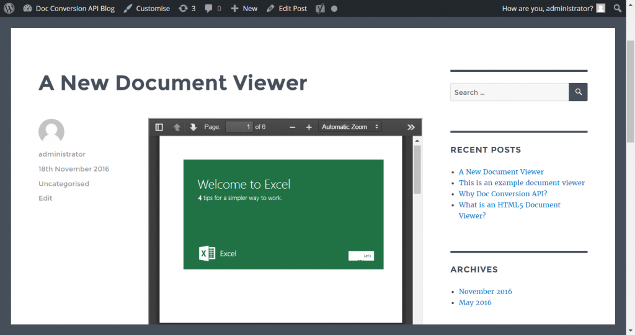Open 'What is an HTML5 Document Viewer?' post
This screenshot has width=635, height=335.
point(510,210)
